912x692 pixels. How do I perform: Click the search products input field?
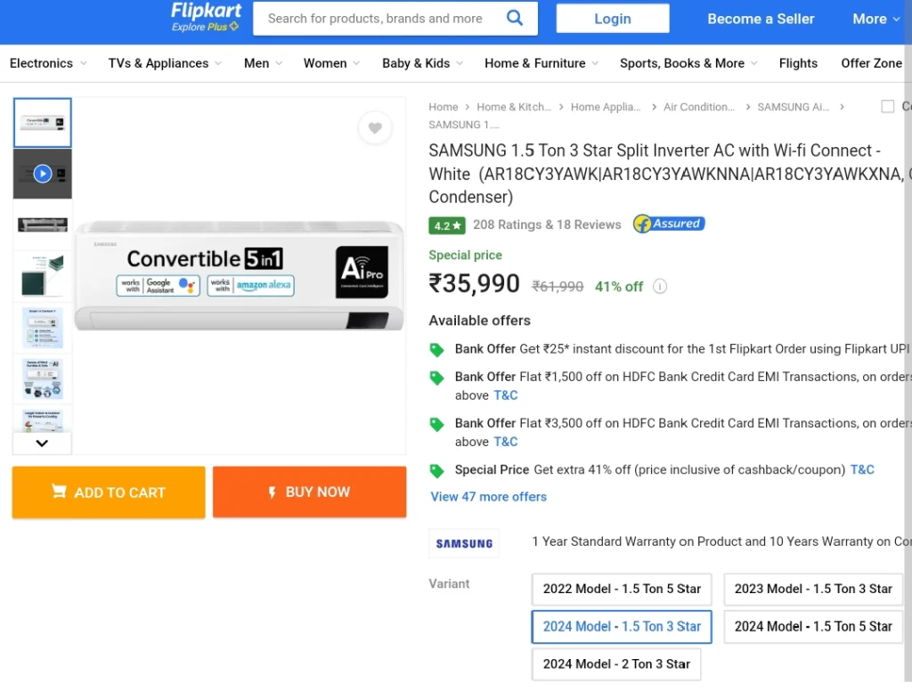click(x=375, y=19)
